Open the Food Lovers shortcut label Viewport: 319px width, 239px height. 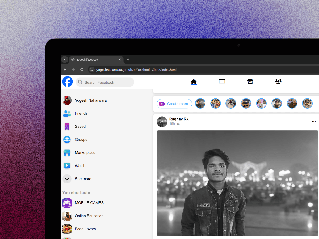(85, 229)
